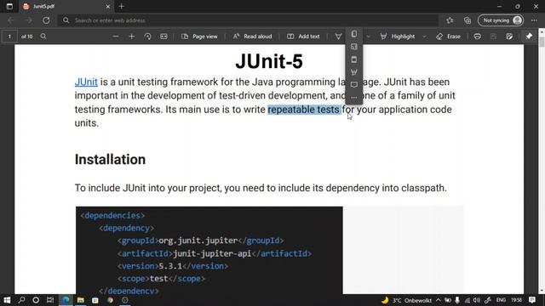Screen dimensions: 545x306
Task: Open browser Settings and more menu
Action: coord(534,20)
